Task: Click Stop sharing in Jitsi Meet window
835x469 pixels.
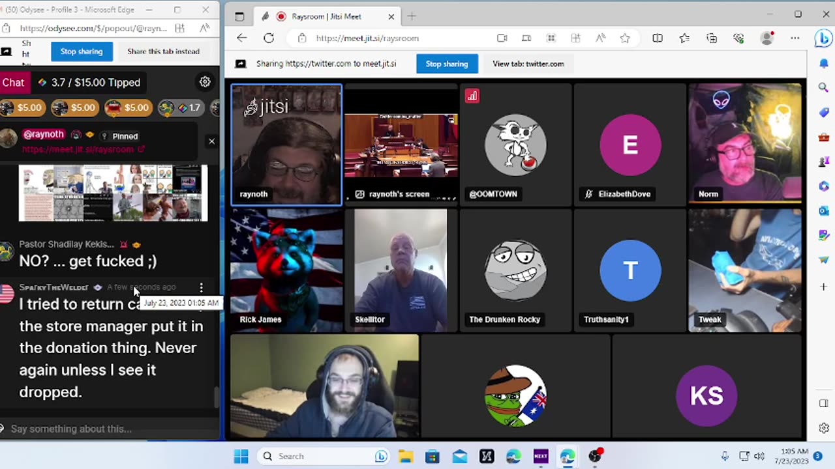Action: click(447, 64)
